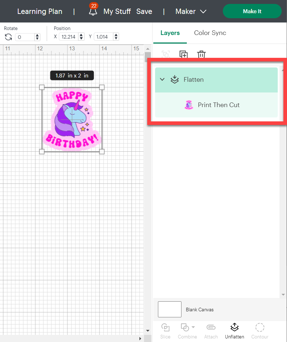The image size is (287, 342).
Task: Open the Maker machine dropdown
Action: (191, 11)
